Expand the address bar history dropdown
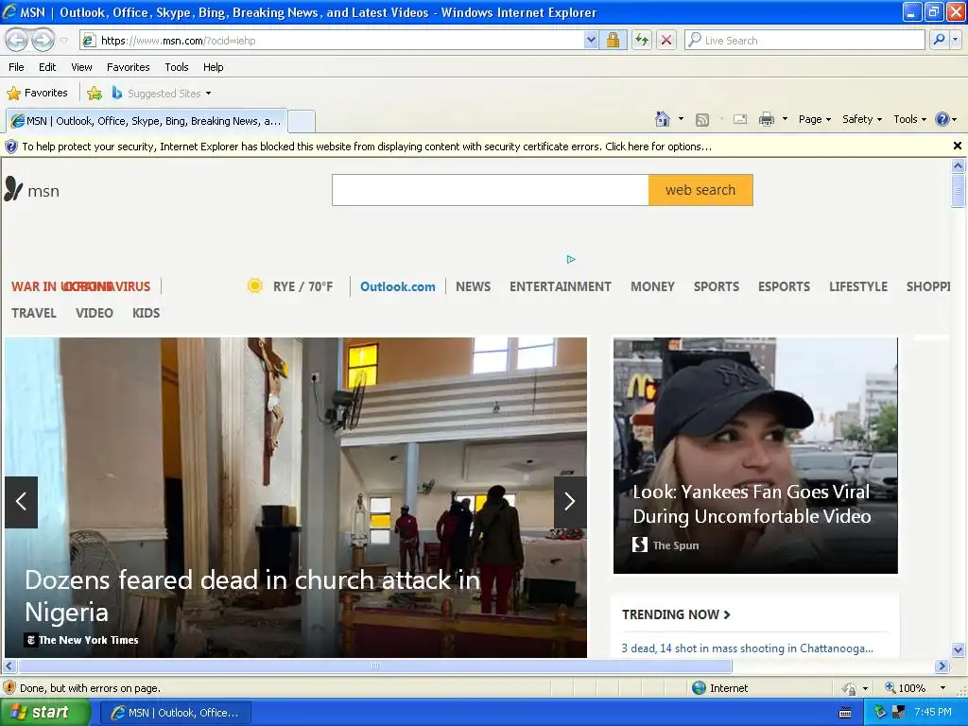This screenshot has width=968, height=726. pyautogui.click(x=591, y=41)
